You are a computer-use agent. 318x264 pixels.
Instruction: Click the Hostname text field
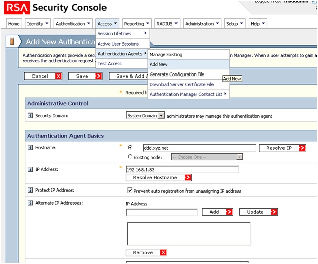tap(199, 148)
